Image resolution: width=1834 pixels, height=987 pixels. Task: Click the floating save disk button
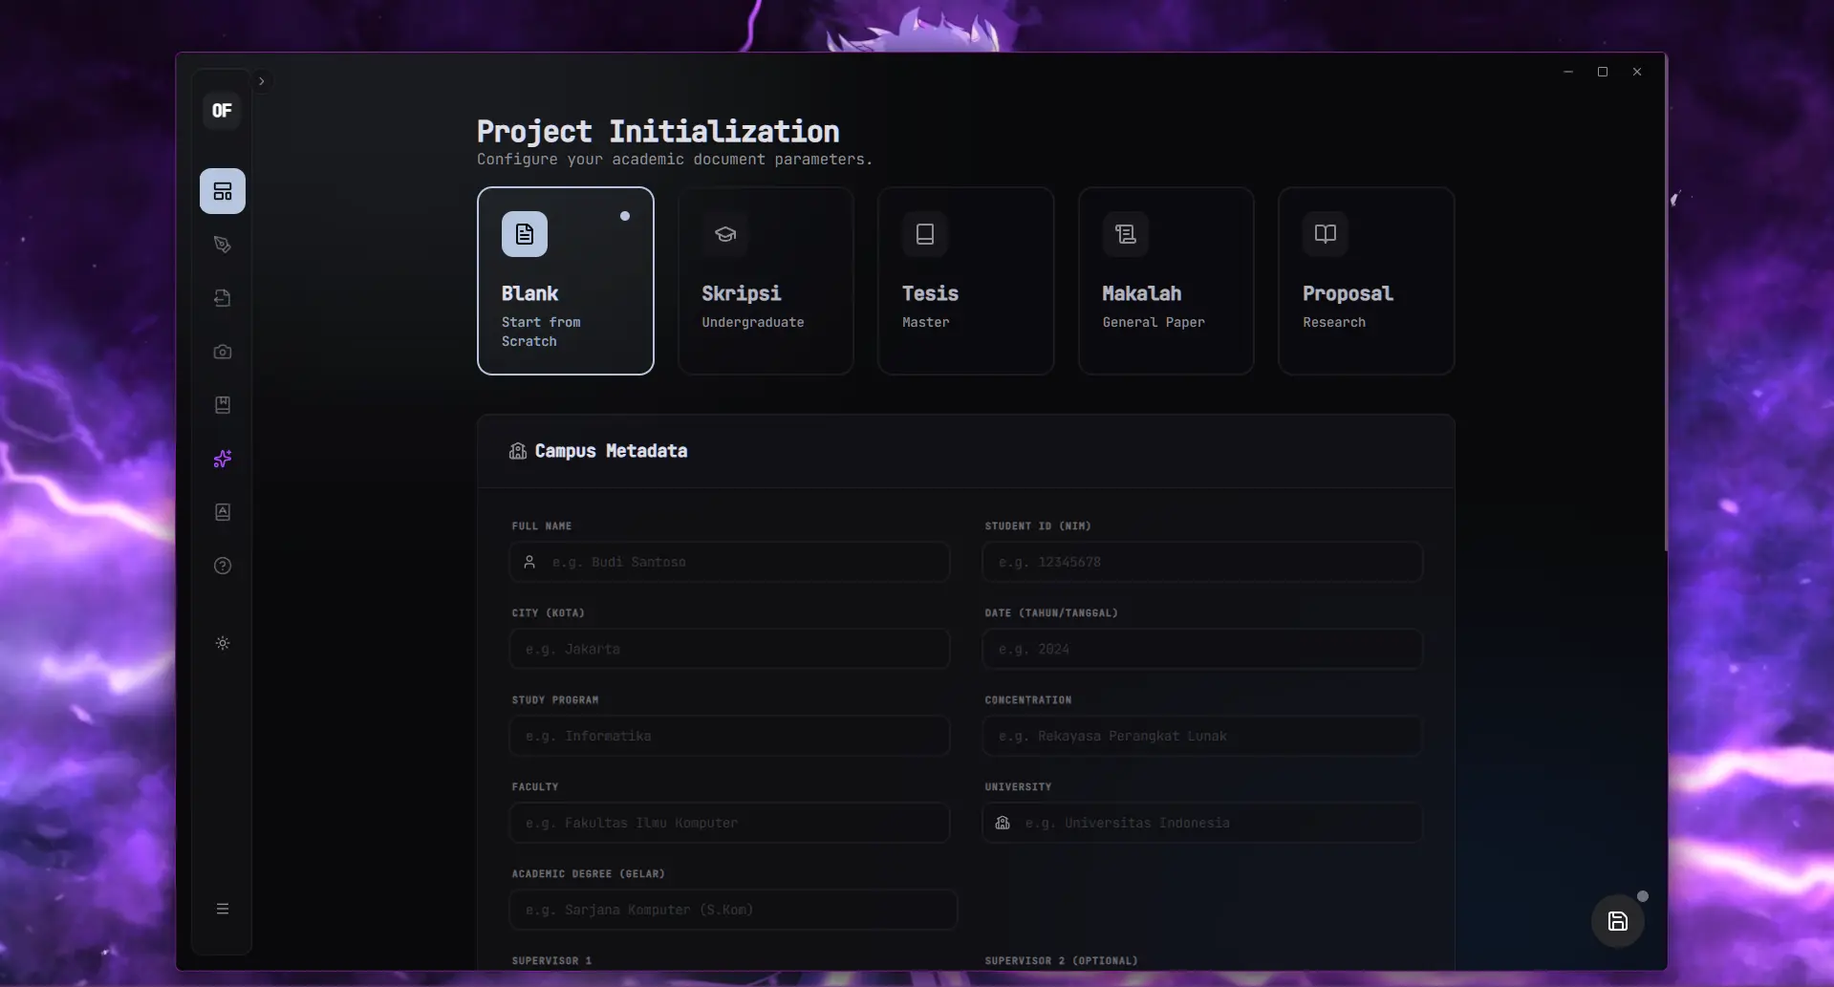pyautogui.click(x=1618, y=921)
